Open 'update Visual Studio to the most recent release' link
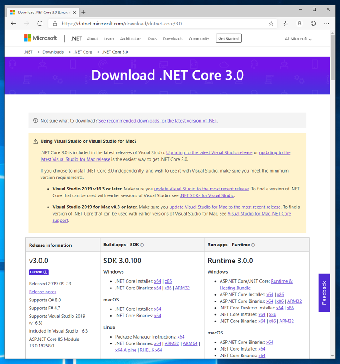 [201, 189]
